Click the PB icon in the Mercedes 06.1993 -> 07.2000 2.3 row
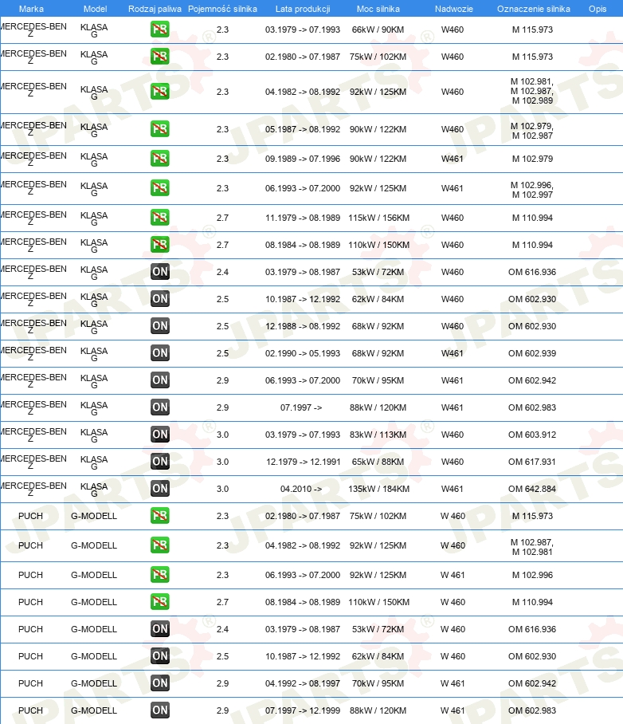The height and width of the screenshot is (724, 623). coord(159,188)
